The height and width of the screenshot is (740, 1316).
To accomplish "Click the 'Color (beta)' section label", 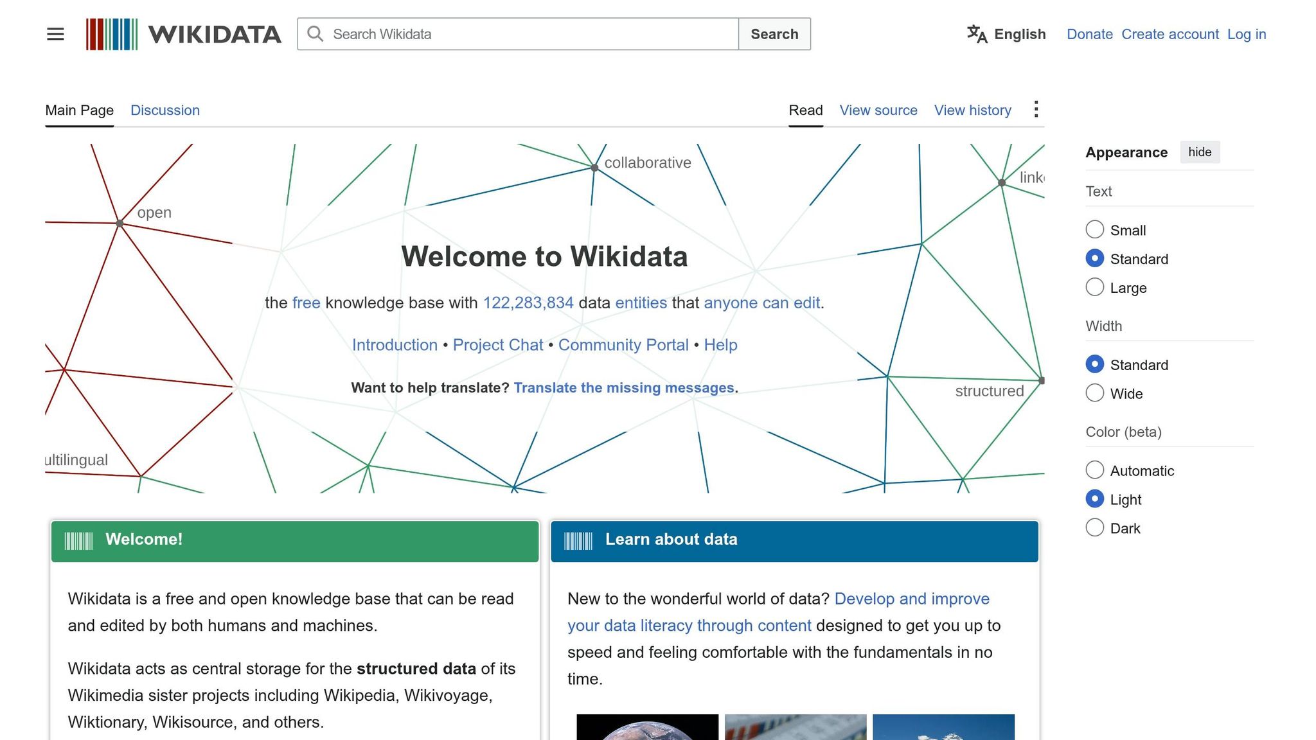I will coord(1123,432).
